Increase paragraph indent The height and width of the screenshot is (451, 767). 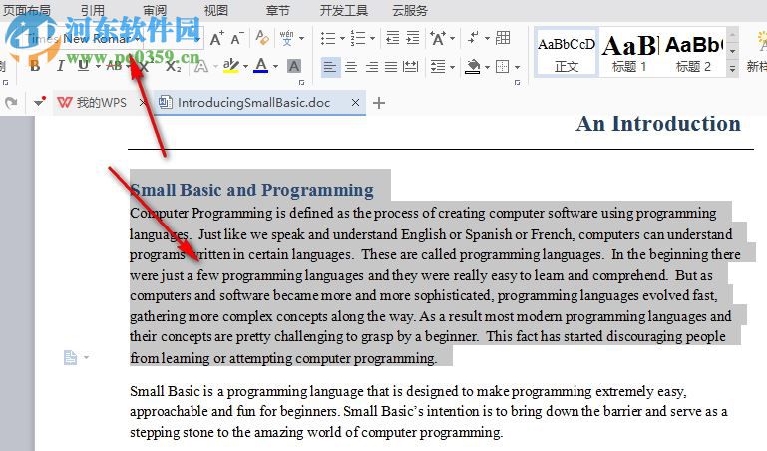point(413,38)
